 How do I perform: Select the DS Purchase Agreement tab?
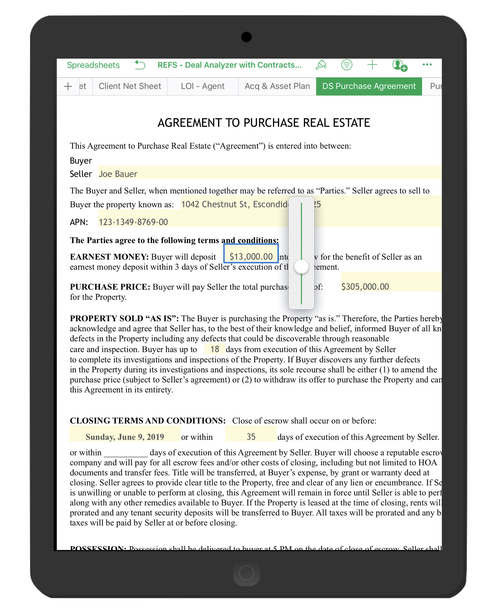click(x=369, y=86)
